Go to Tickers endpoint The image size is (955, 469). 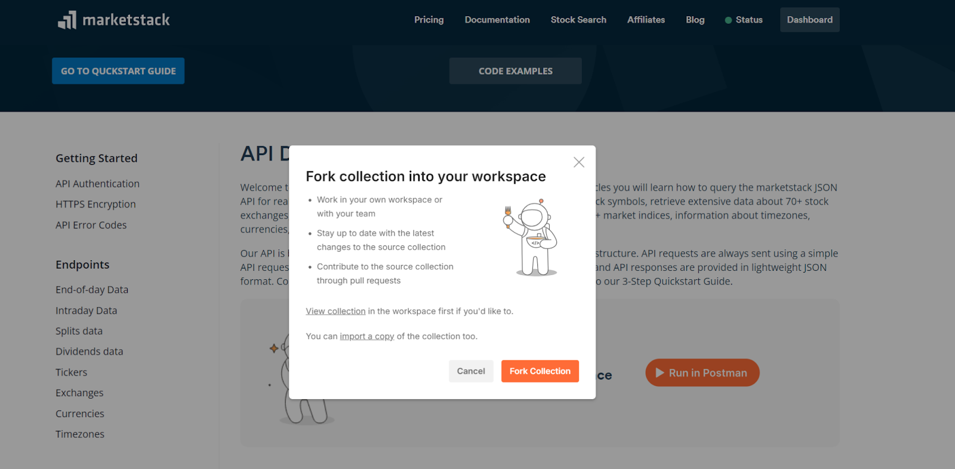[71, 372]
